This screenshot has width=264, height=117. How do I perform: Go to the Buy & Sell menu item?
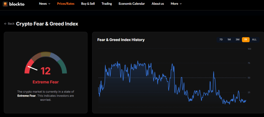pyautogui.click(x=88, y=4)
